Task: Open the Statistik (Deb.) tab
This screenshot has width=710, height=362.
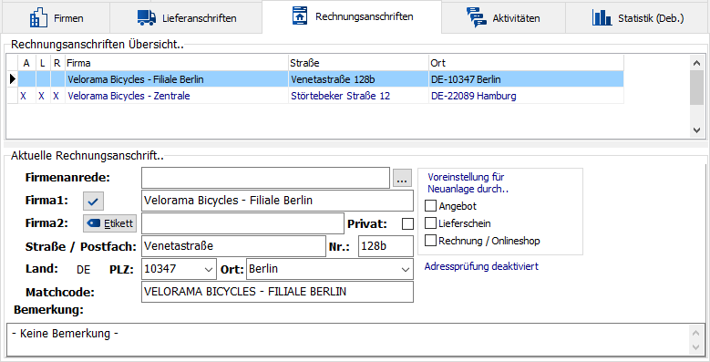Action: click(x=637, y=18)
